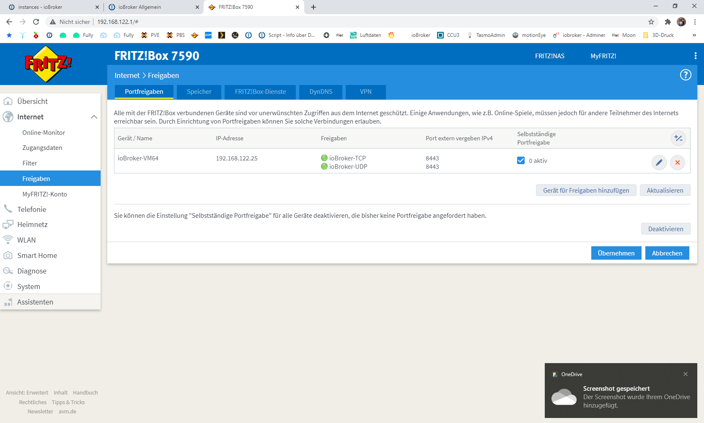Switch to the instances - ioBroker browser tab

pos(52,7)
